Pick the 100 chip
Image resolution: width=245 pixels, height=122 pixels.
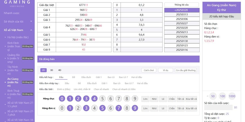(222, 96)
